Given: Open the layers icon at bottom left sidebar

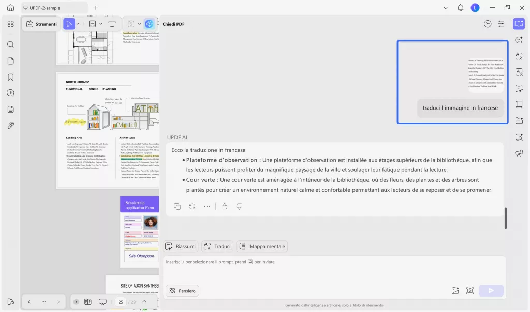Looking at the screenshot, I should point(10,302).
